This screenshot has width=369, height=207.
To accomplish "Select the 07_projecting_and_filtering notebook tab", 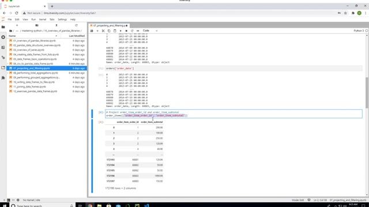I will click(109, 25).
